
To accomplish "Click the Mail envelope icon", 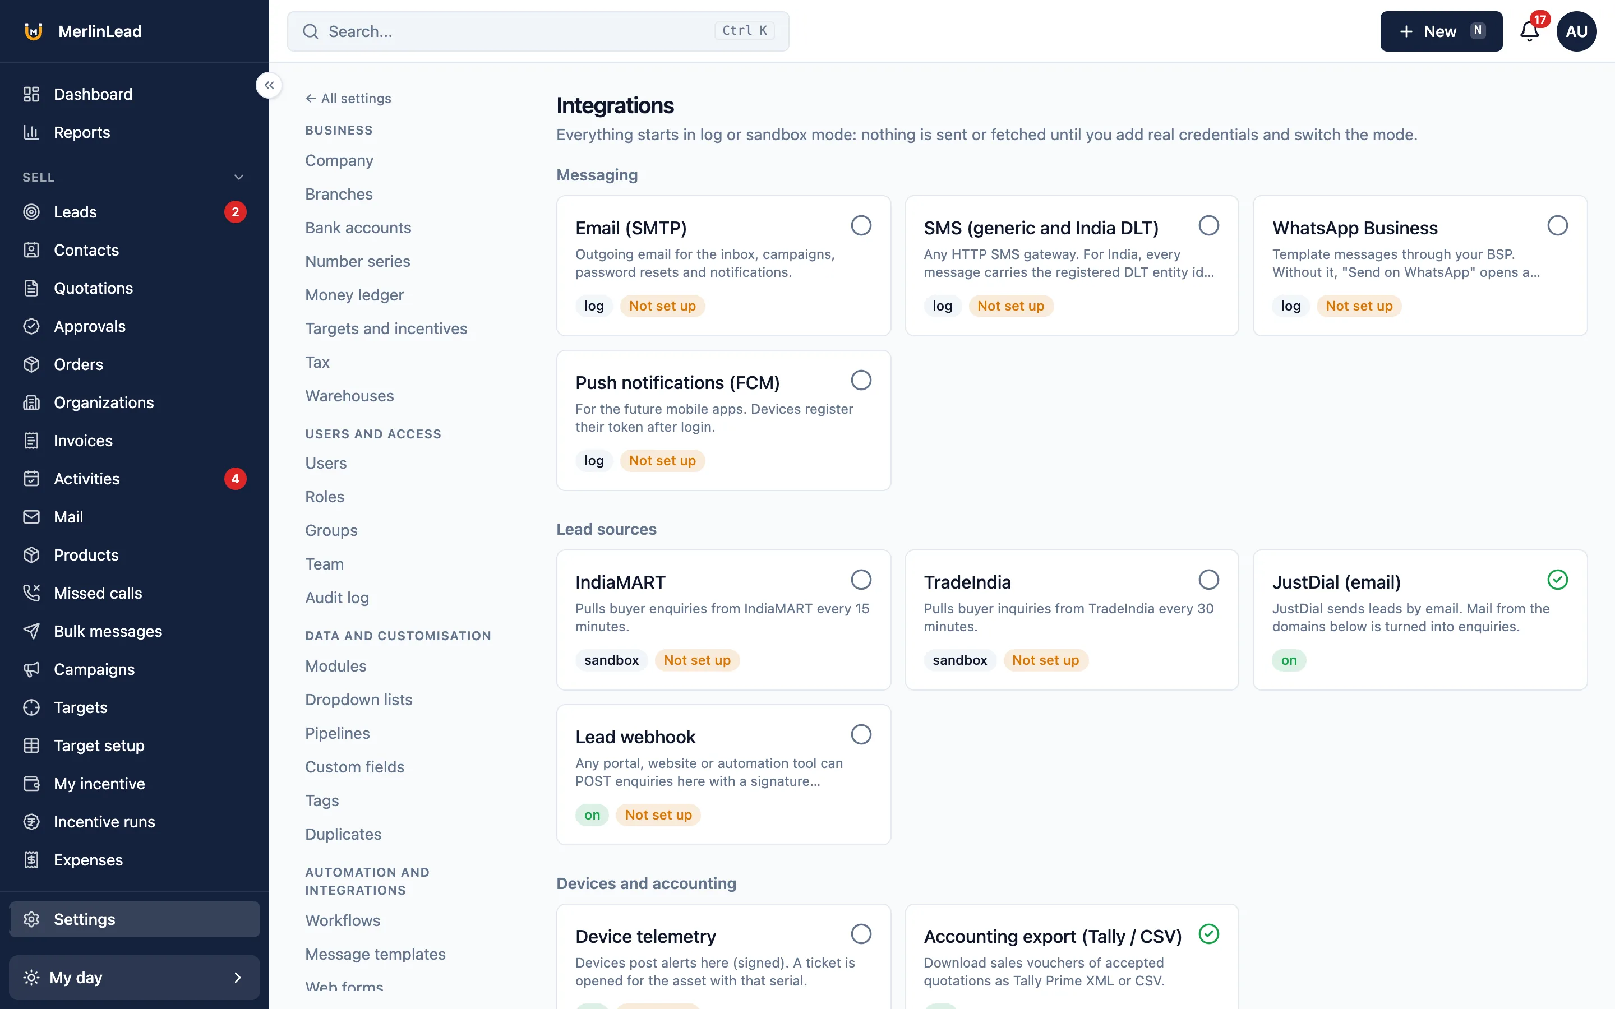I will point(31,516).
